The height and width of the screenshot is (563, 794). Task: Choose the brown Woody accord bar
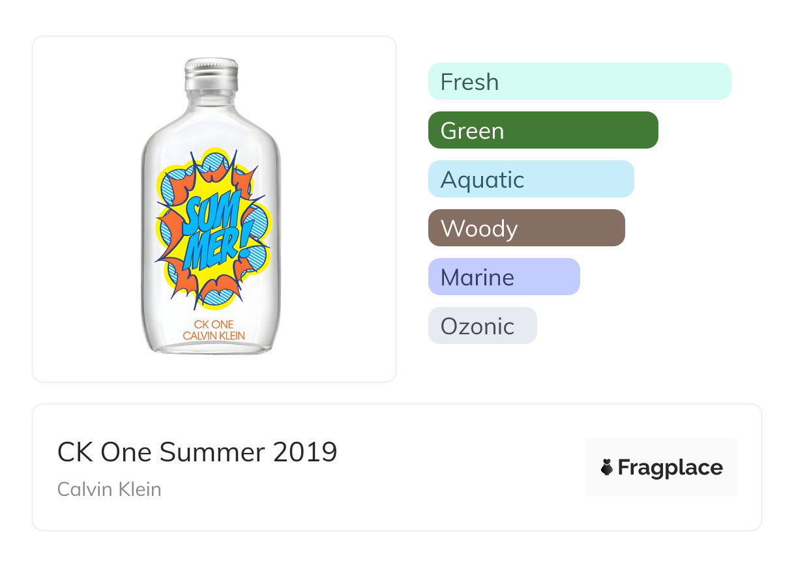tap(526, 228)
